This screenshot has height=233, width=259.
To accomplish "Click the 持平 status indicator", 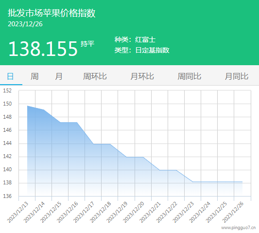I will pyautogui.click(x=87, y=44).
